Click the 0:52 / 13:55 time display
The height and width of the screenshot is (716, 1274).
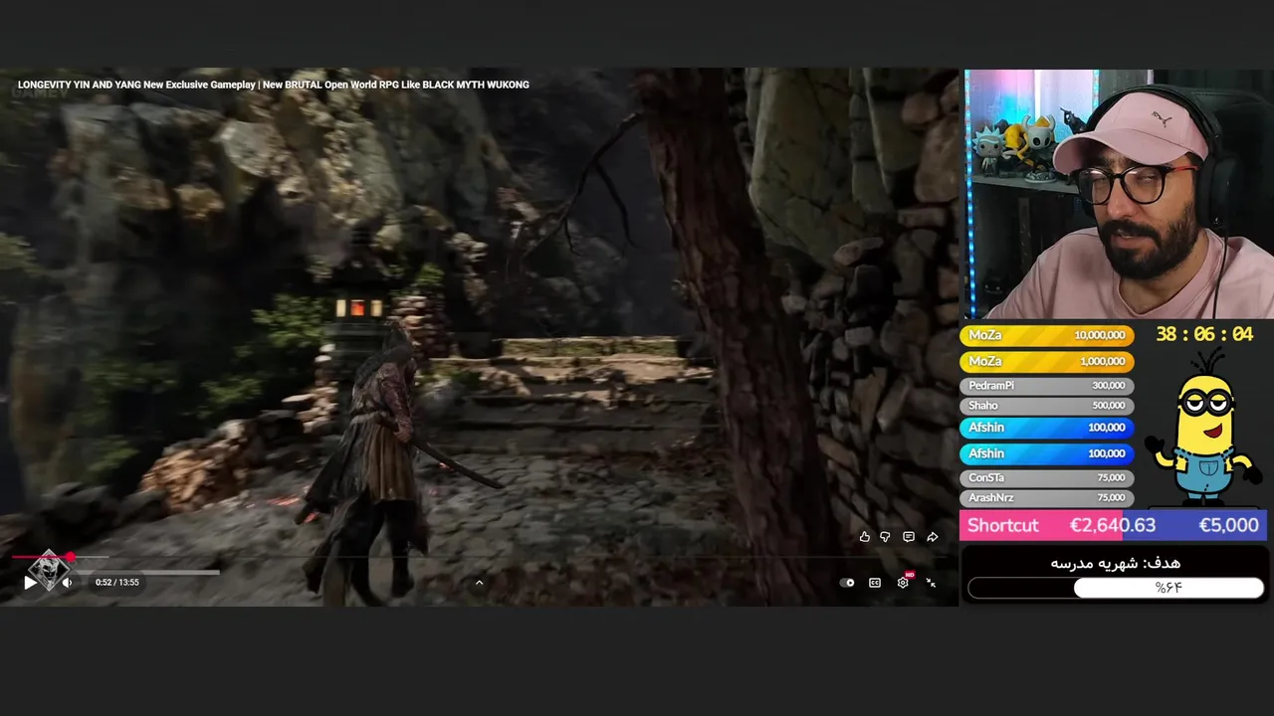coord(117,583)
